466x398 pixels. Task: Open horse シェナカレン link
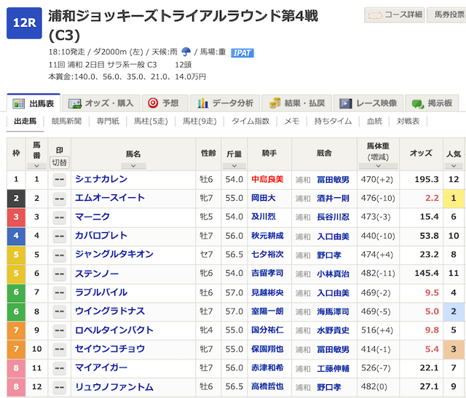pos(101,179)
